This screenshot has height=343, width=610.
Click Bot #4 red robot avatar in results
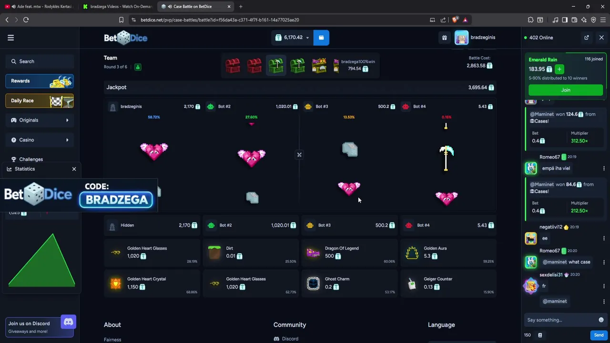click(408, 225)
